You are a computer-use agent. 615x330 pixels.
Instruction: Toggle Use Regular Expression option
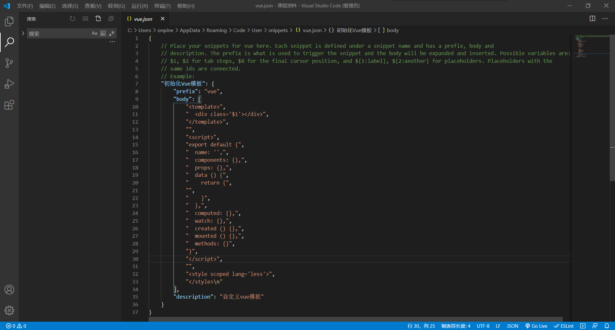pos(111,33)
